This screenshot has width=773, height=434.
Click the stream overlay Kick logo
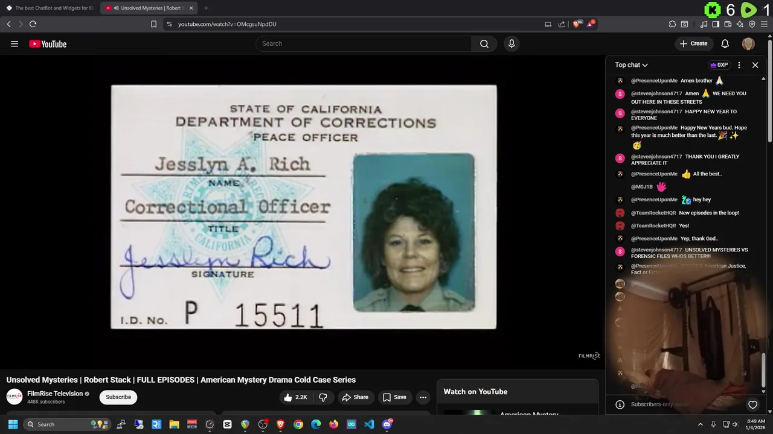click(713, 10)
